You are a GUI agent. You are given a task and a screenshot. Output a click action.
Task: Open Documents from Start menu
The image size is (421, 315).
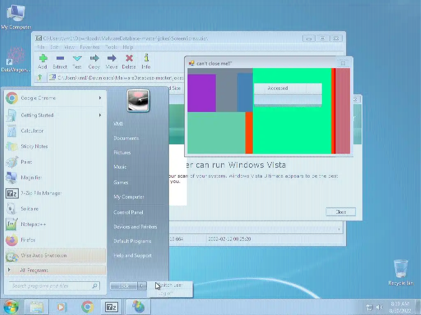pos(126,138)
